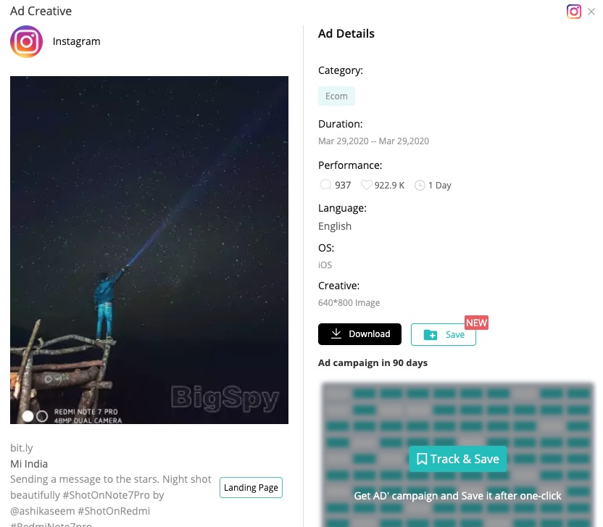603x527 pixels.
Task: Open the Landing Page link
Action: 251,487
